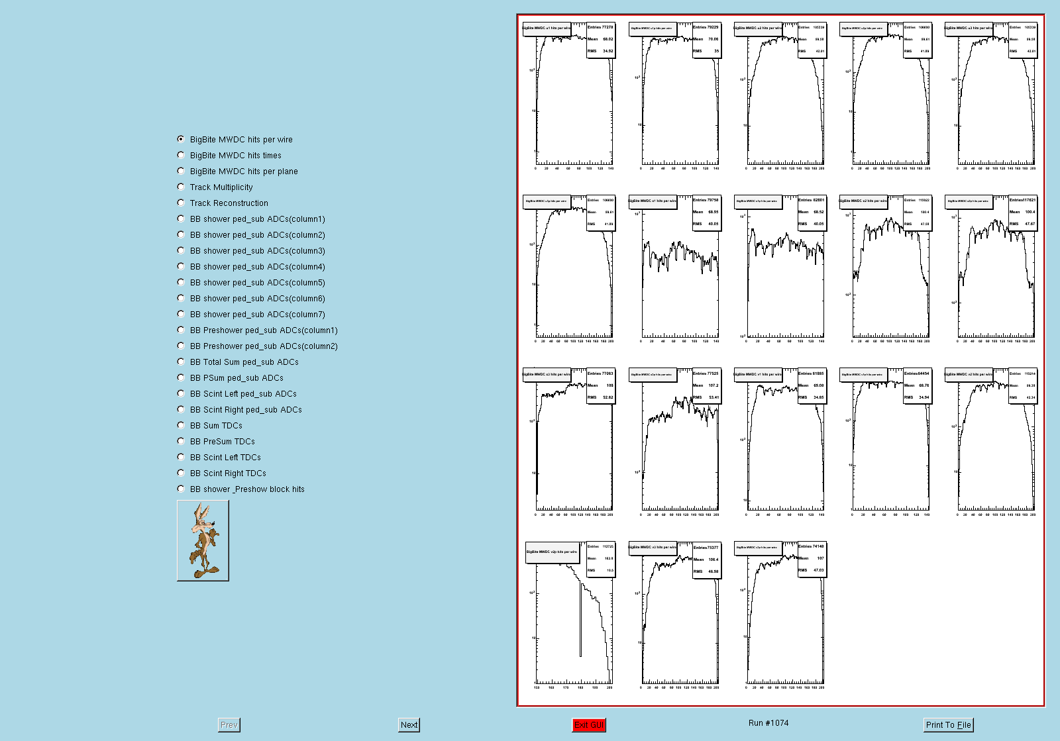This screenshot has width=1060, height=741.
Task: Select BB shower ped_sub ADCs(column1)
Action: (x=251, y=219)
